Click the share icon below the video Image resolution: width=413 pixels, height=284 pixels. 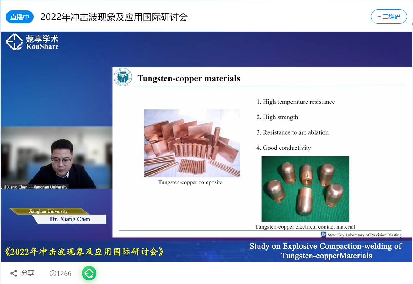[14, 274]
